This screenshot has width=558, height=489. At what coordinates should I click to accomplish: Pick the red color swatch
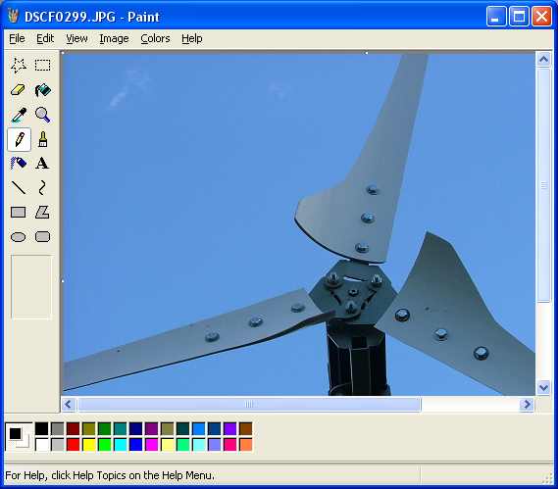click(73, 445)
